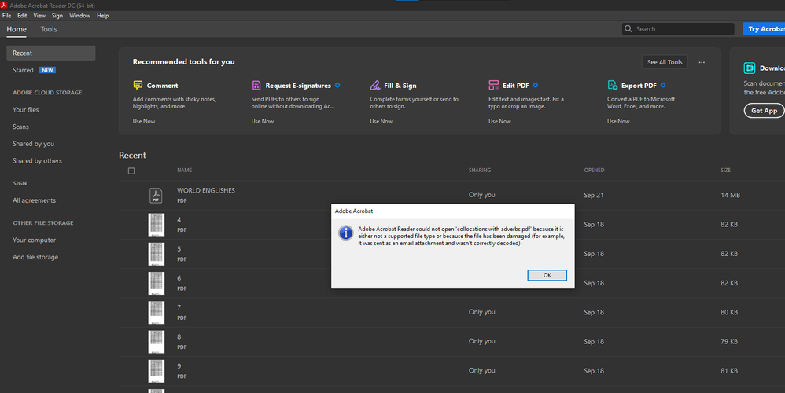Click Use Now under Comment
The width and height of the screenshot is (785, 393).
tap(144, 122)
